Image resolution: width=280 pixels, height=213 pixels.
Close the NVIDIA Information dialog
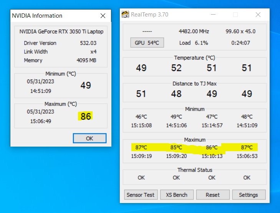[x=103, y=16]
